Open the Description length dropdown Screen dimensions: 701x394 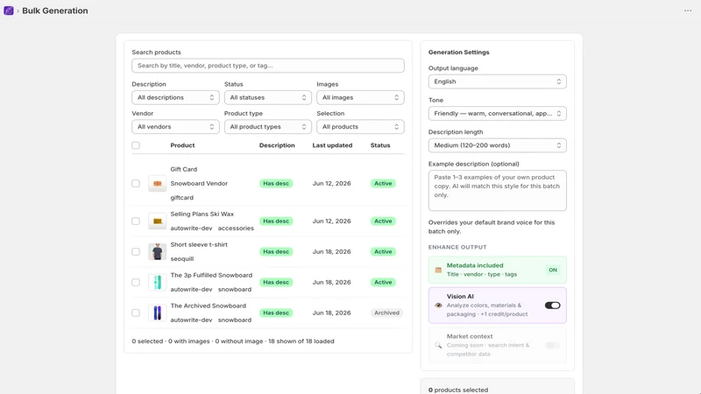[x=497, y=145]
